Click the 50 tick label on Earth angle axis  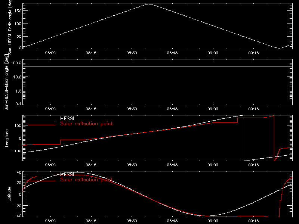tap(19, 36)
